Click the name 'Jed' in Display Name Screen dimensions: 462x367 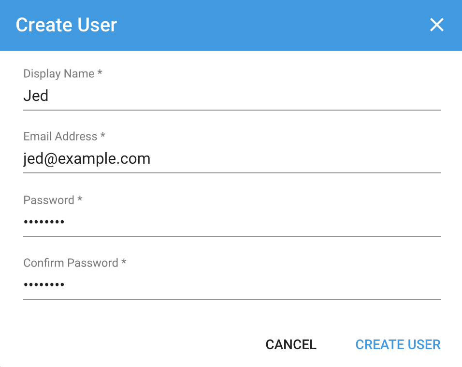pyautogui.click(x=35, y=96)
